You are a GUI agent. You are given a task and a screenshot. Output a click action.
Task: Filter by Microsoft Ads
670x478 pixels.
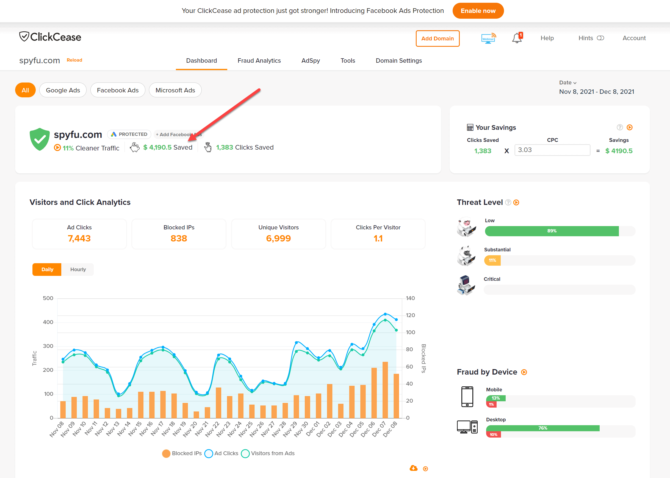175,90
